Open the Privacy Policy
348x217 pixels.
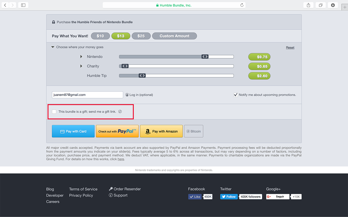(81, 195)
